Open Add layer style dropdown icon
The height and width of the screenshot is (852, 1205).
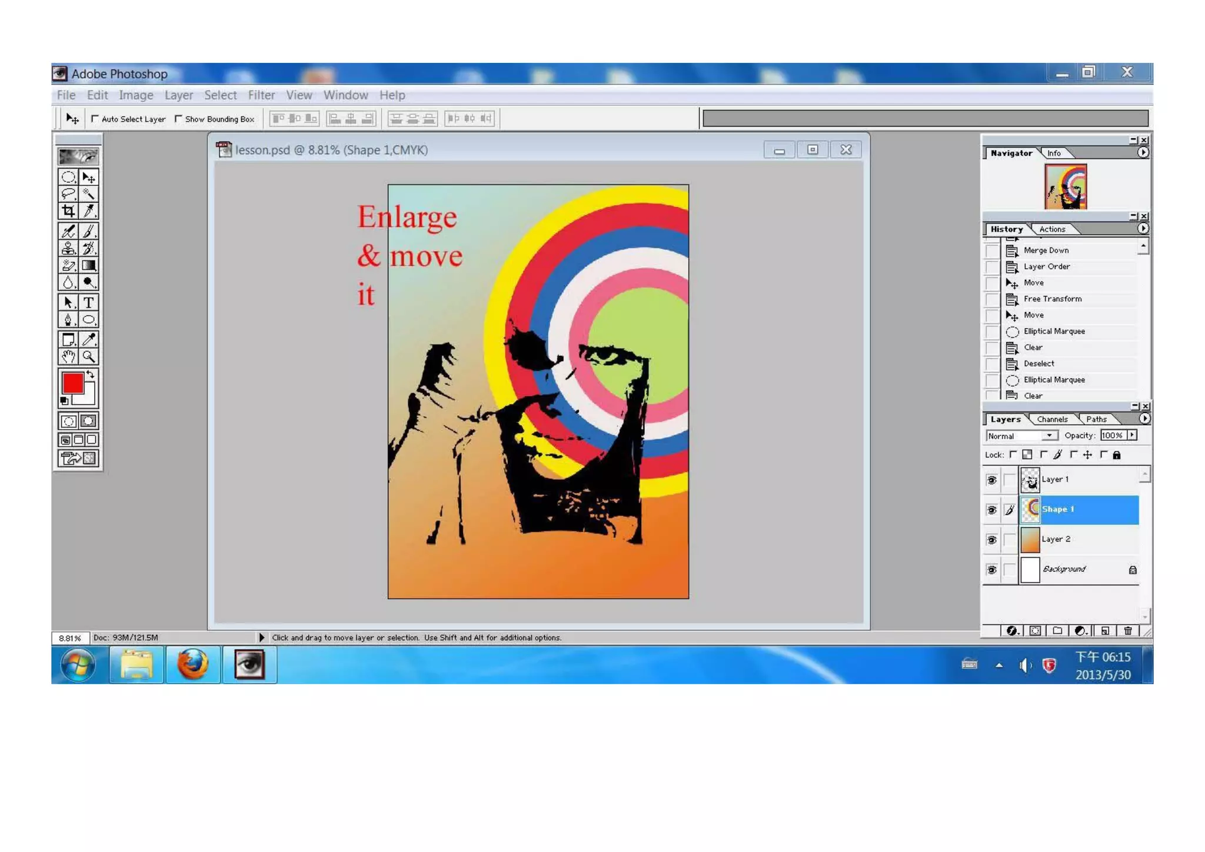point(1013,630)
